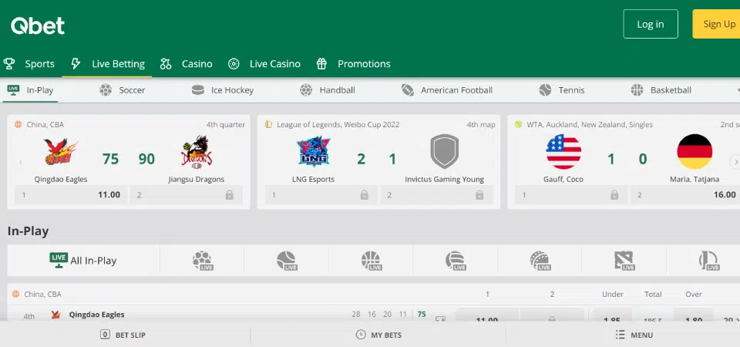The width and height of the screenshot is (740, 347).
Task: Filter in-play events by live volleyball icon
Action: pyautogui.click(x=456, y=260)
